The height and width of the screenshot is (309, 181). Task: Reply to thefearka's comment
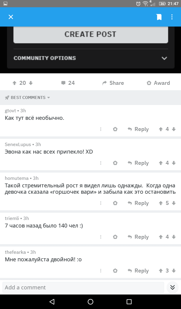click(x=138, y=271)
